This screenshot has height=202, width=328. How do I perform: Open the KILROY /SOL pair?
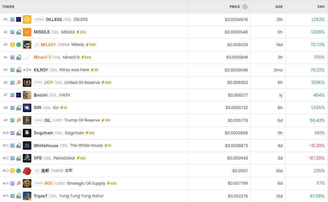(x=41, y=70)
